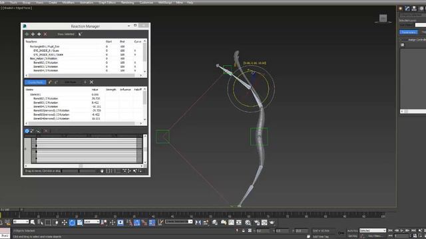
Task: Toggle Window/Crossing selection icon
Action: click(55, 222)
